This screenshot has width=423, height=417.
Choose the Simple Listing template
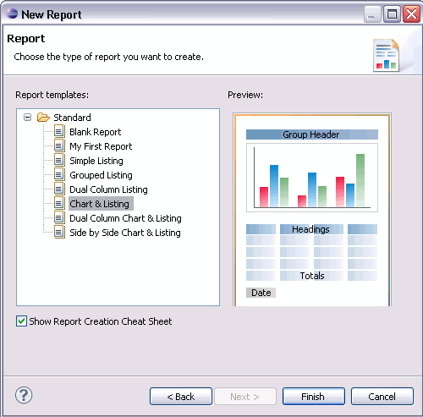(x=96, y=161)
